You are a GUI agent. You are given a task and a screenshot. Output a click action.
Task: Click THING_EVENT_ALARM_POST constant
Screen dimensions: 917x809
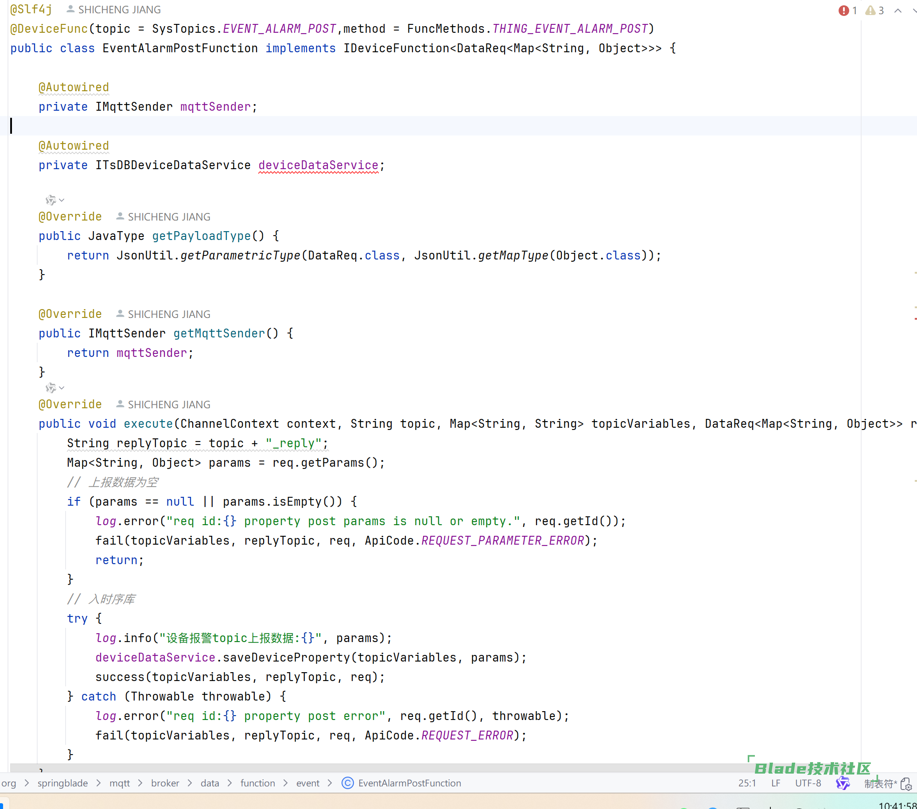click(x=570, y=29)
